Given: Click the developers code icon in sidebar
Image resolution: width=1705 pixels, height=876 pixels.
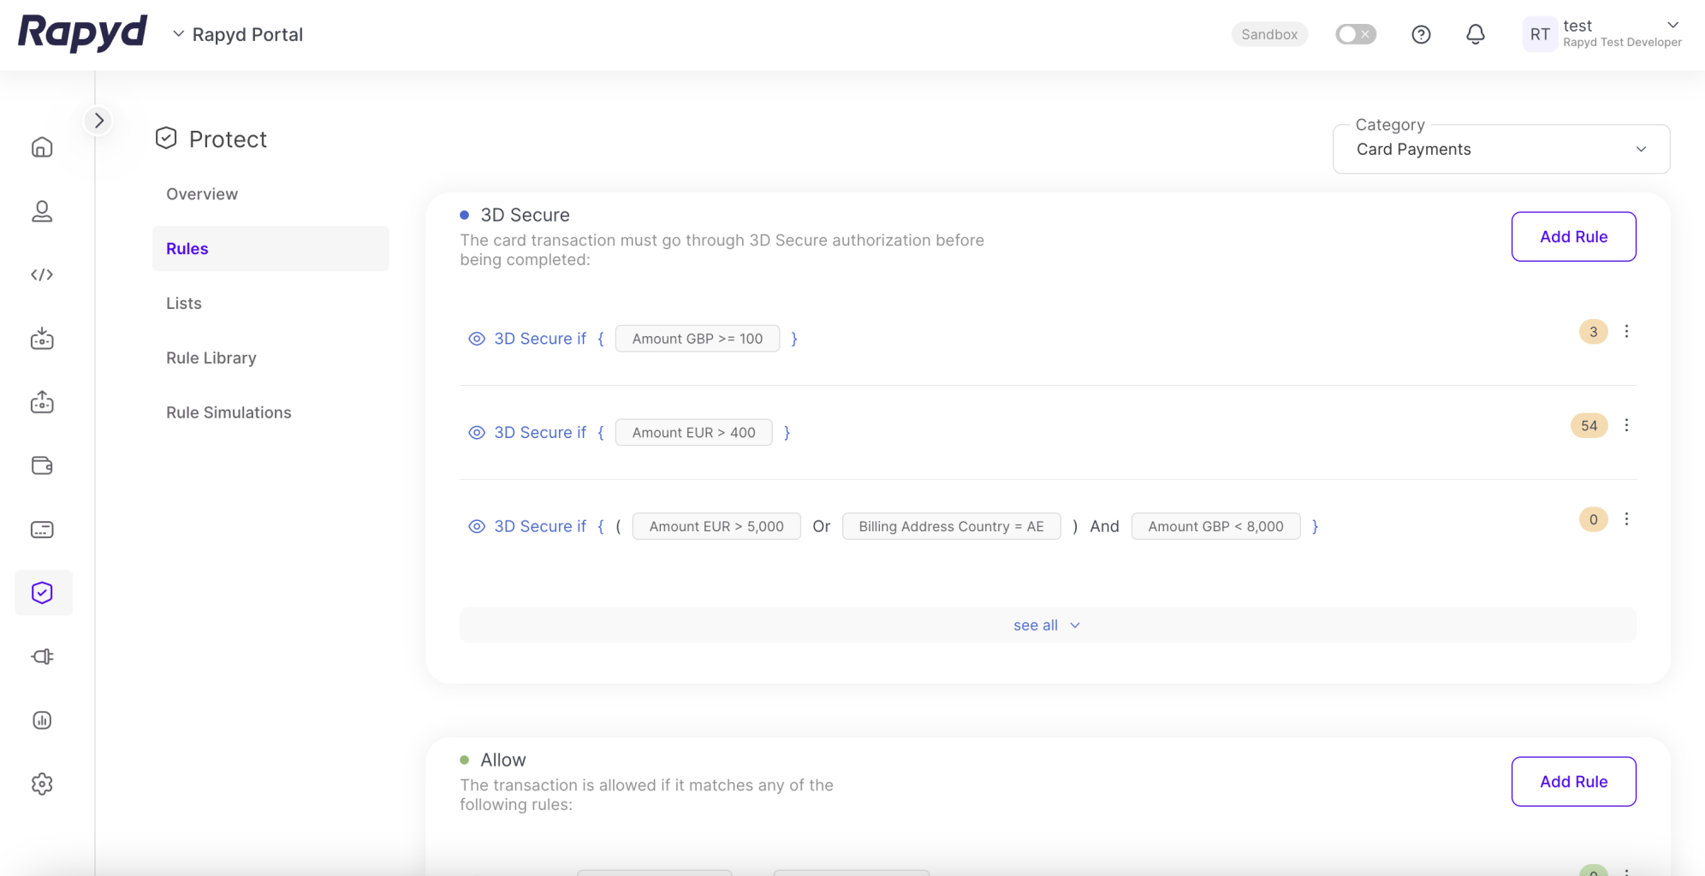Looking at the screenshot, I should click(x=42, y=275).
